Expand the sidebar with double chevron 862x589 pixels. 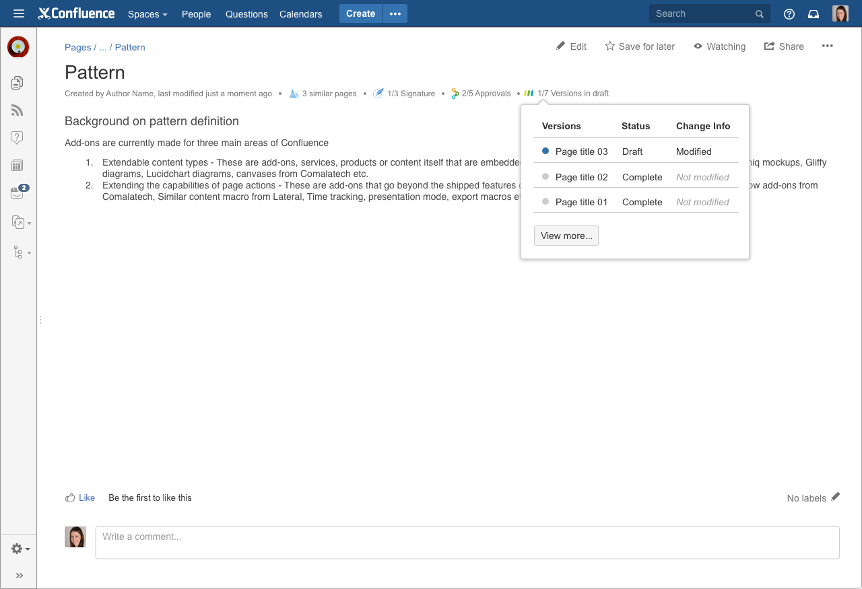pyautogui.click(x=20, y=576)
